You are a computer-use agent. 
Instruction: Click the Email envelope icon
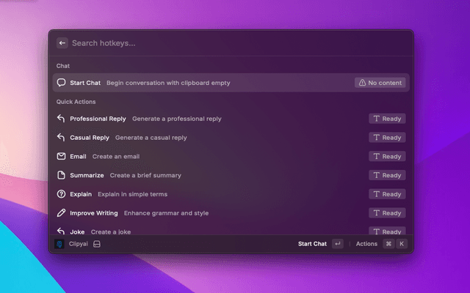point(62,157)
